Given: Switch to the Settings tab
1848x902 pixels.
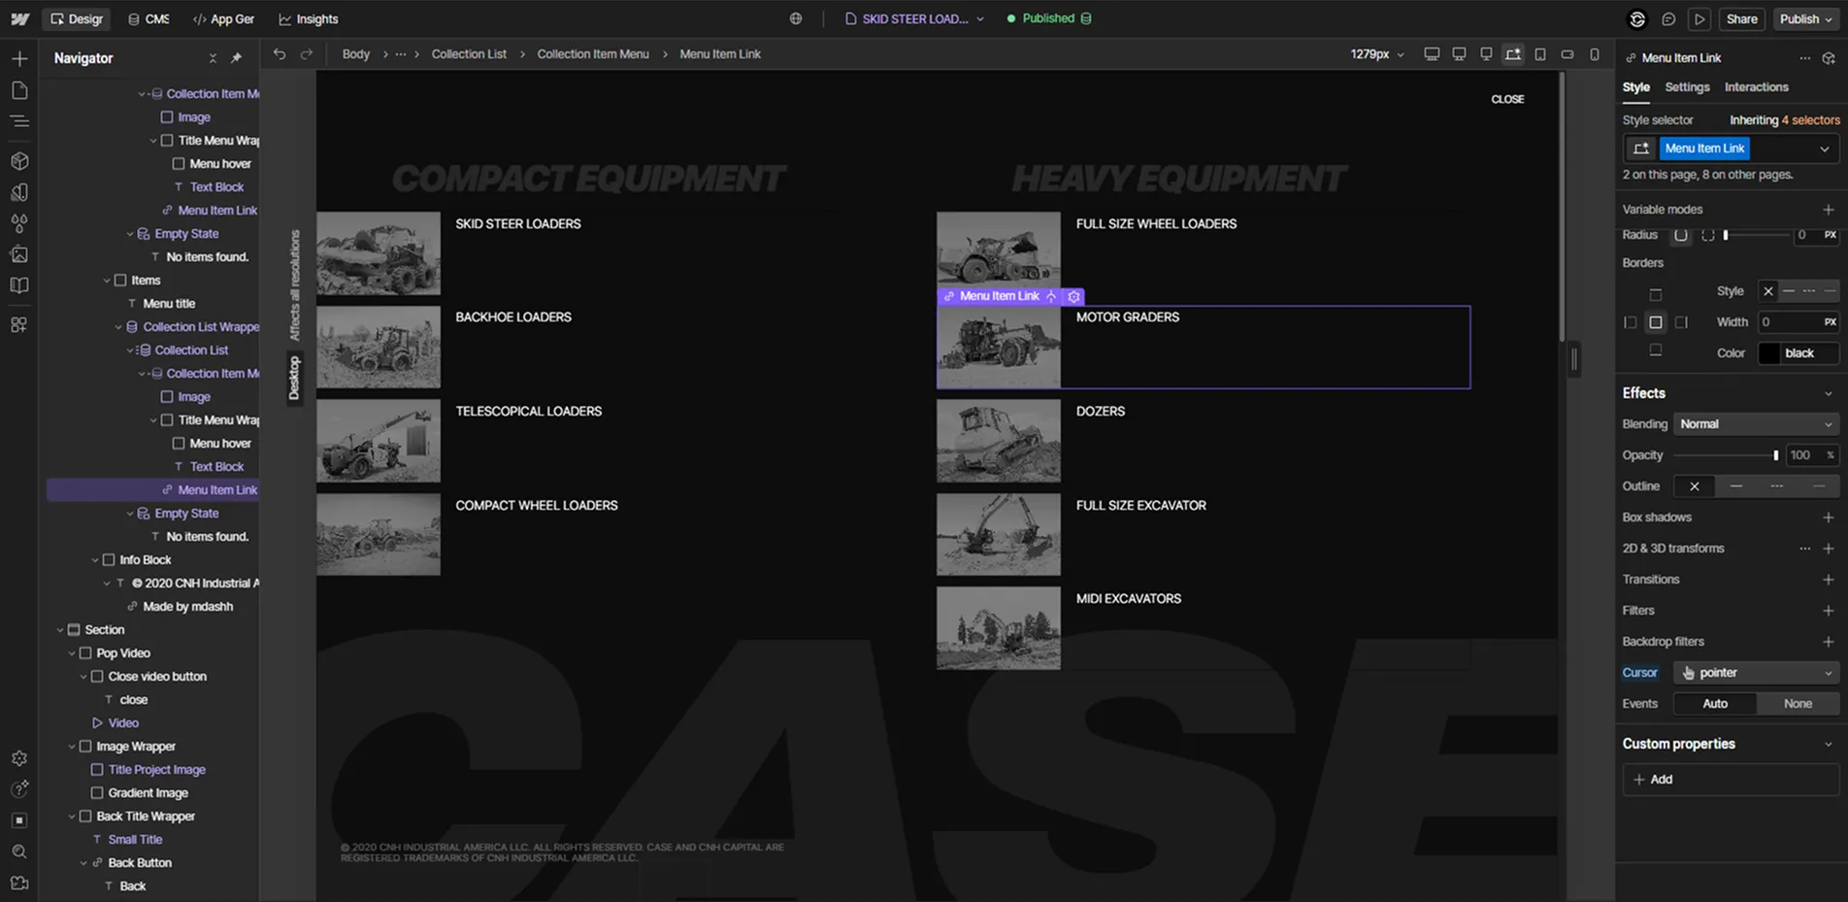Looking at the screenshot, I should coord(1687,87).
